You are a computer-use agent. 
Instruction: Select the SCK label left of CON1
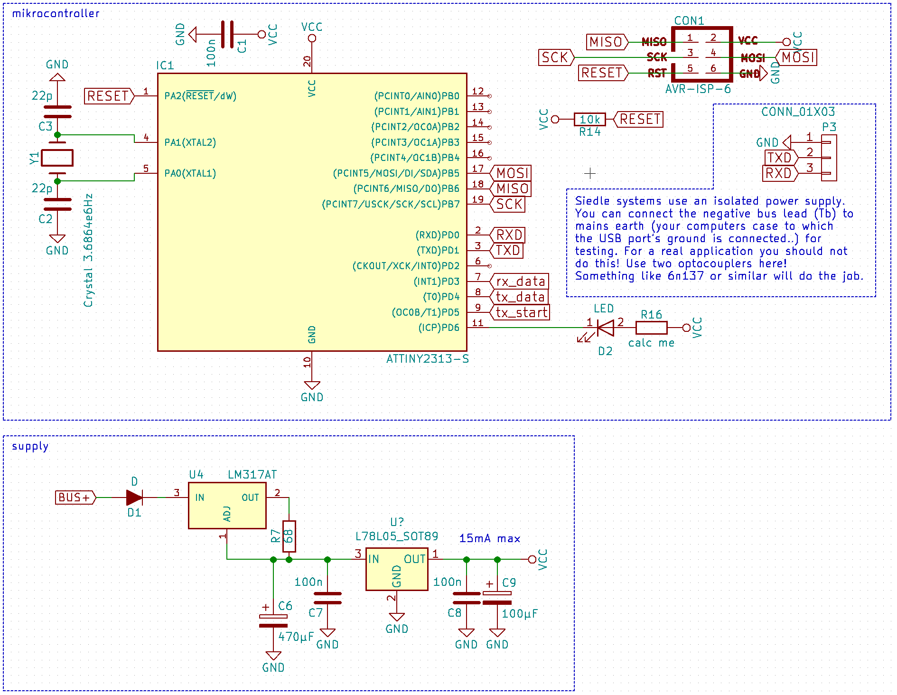click(x=556, y=57)
